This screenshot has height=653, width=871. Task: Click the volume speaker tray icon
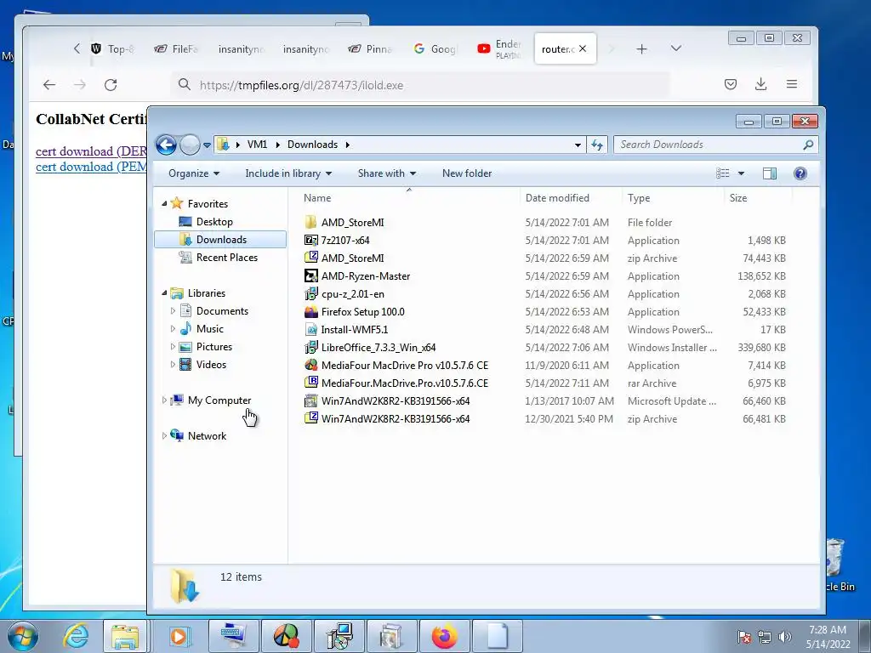(x=785, y=637)
